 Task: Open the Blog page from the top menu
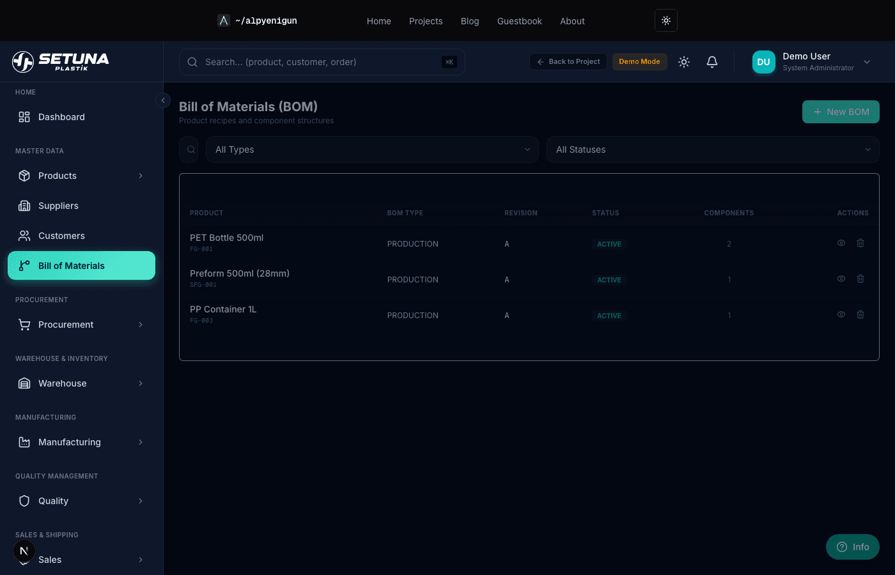point(470,21)
